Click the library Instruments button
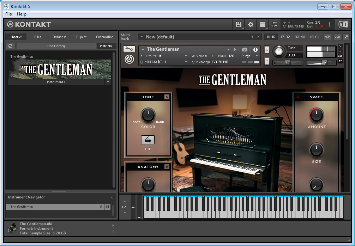This screenshot has width=355, height=246. point(56,82)
